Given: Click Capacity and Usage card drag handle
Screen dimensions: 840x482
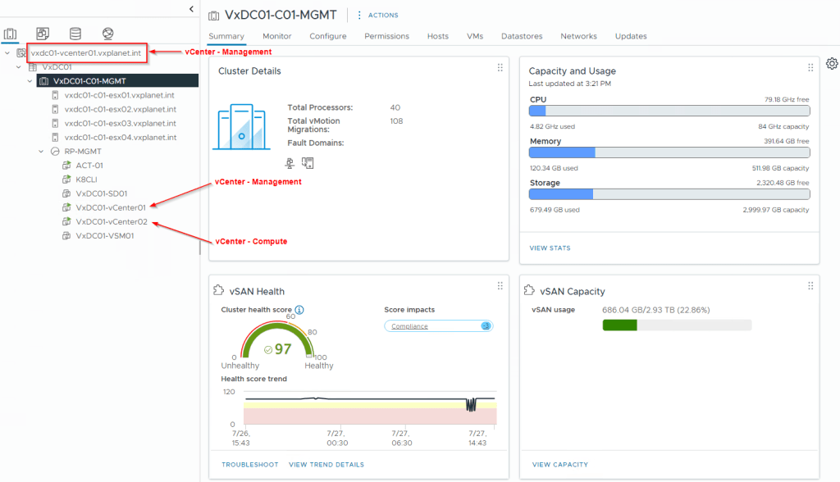Looking at the screenshot, I should pyautogui.click(x=810, y=67).
